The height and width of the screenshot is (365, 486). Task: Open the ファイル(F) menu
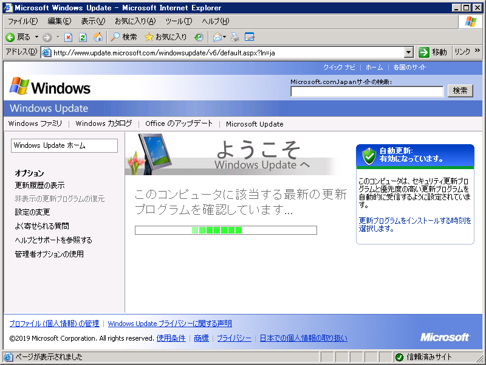point(22,21)
